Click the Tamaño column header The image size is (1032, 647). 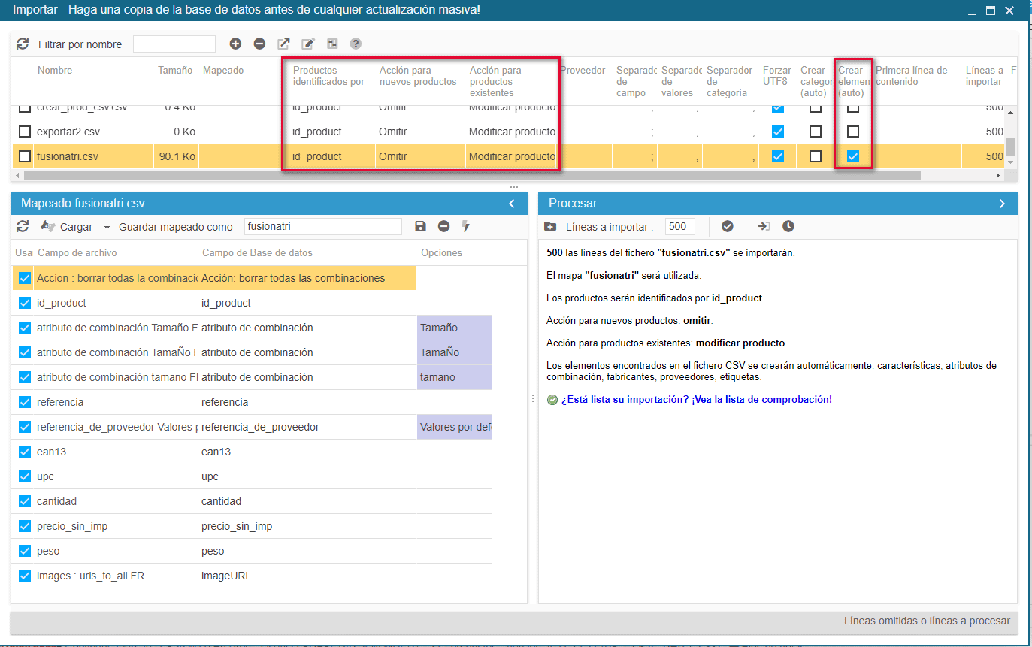pos(174,71)
